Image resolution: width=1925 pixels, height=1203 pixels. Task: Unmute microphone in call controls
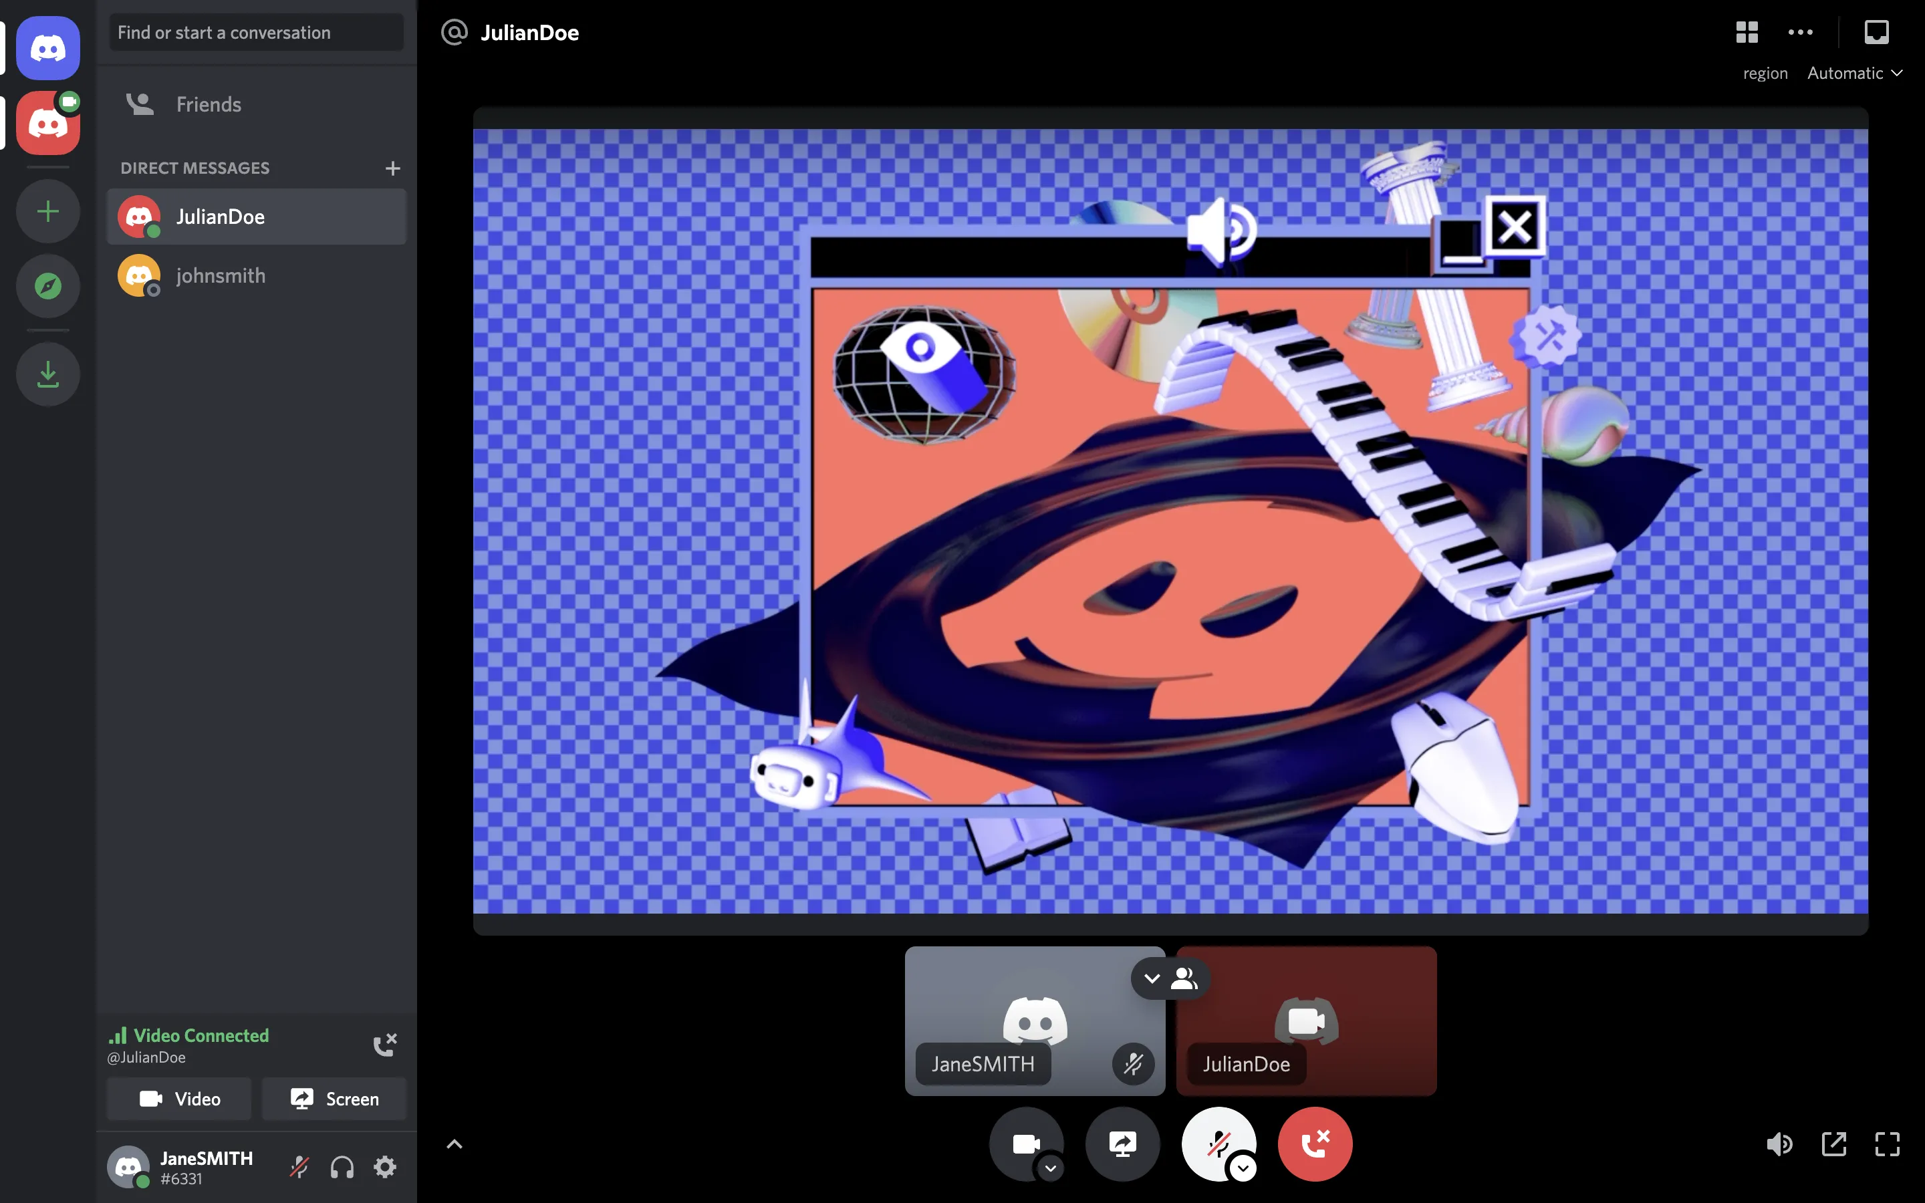coord(1218,1144)
